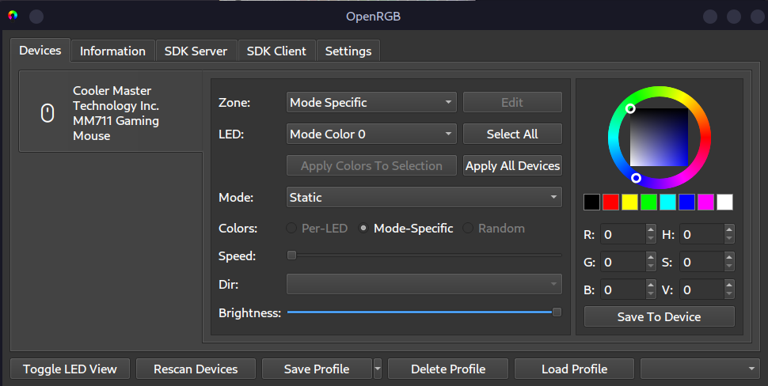Viewport: 768px width, 386px height.
Task: Open the LED dropdown showing Mode Color 0
Action: click(371, 134)
